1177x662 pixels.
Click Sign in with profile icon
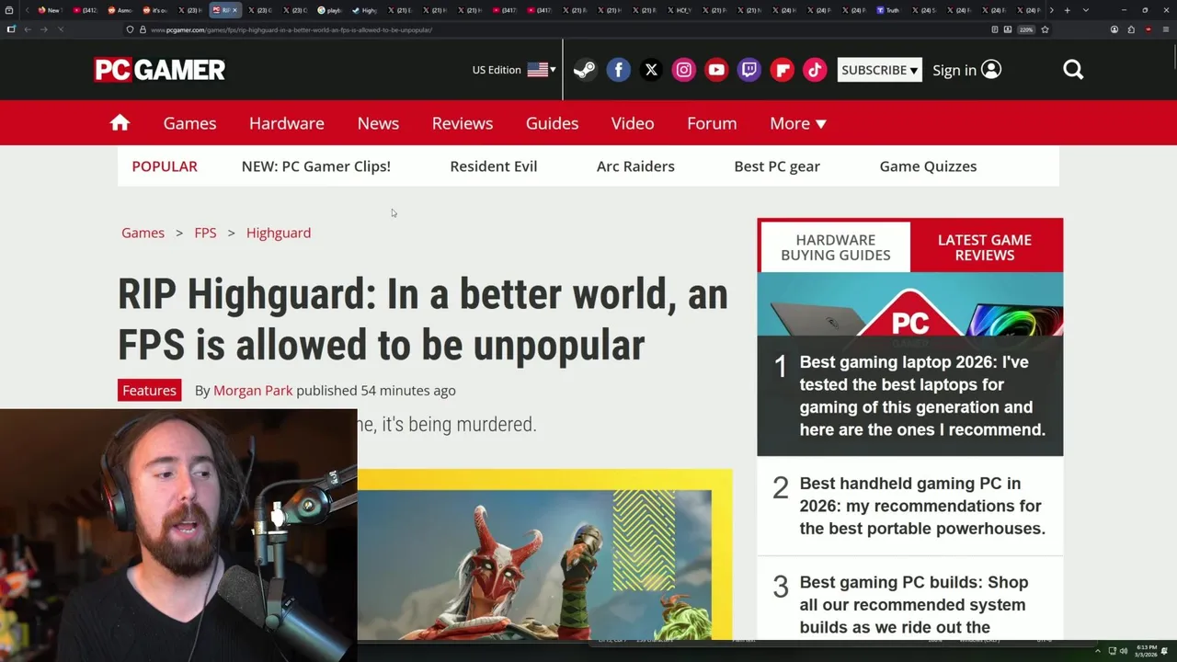click(966, 70)
